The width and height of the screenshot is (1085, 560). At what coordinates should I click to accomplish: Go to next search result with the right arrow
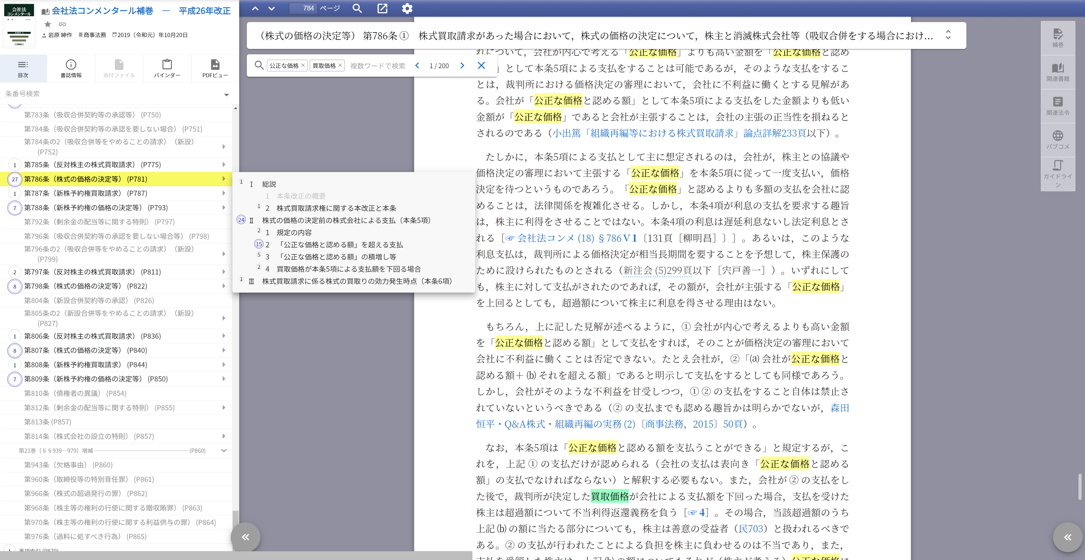point(462,65)
